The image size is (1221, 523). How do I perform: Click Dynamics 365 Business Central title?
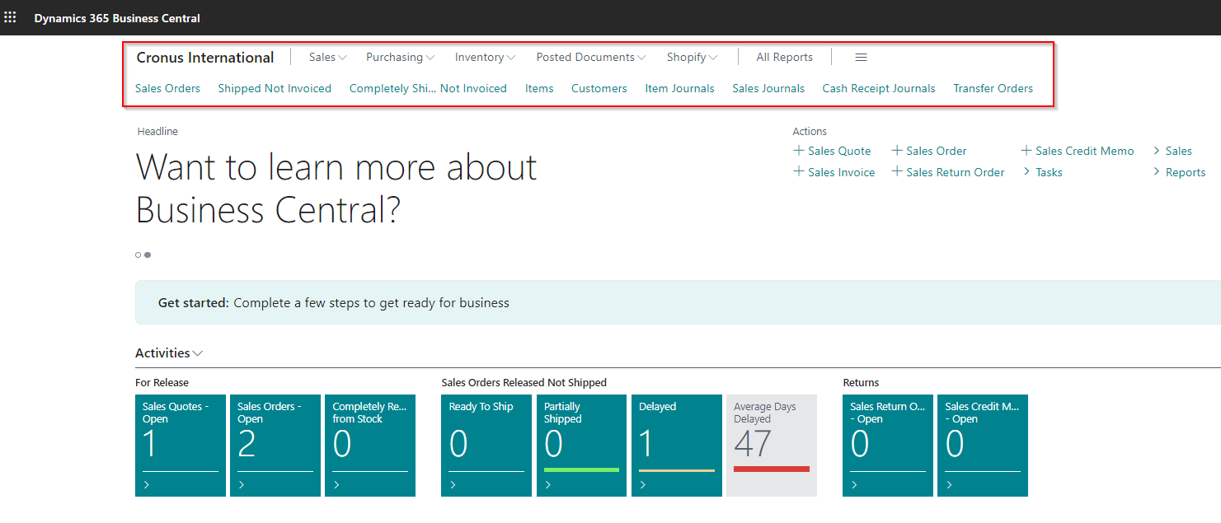point(117,18)
